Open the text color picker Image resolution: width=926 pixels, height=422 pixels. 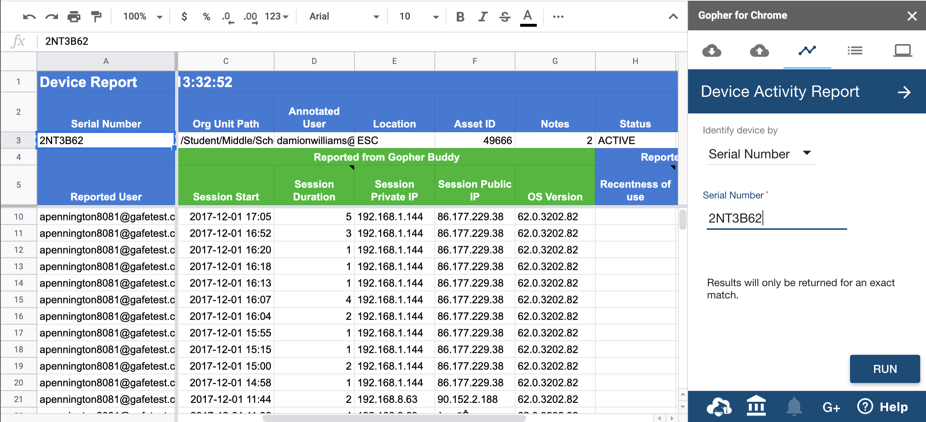tap(528, 17)
